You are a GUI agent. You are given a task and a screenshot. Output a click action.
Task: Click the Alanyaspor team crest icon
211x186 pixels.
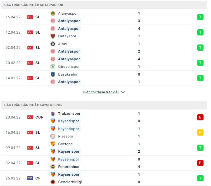click(x=53, y=13)
